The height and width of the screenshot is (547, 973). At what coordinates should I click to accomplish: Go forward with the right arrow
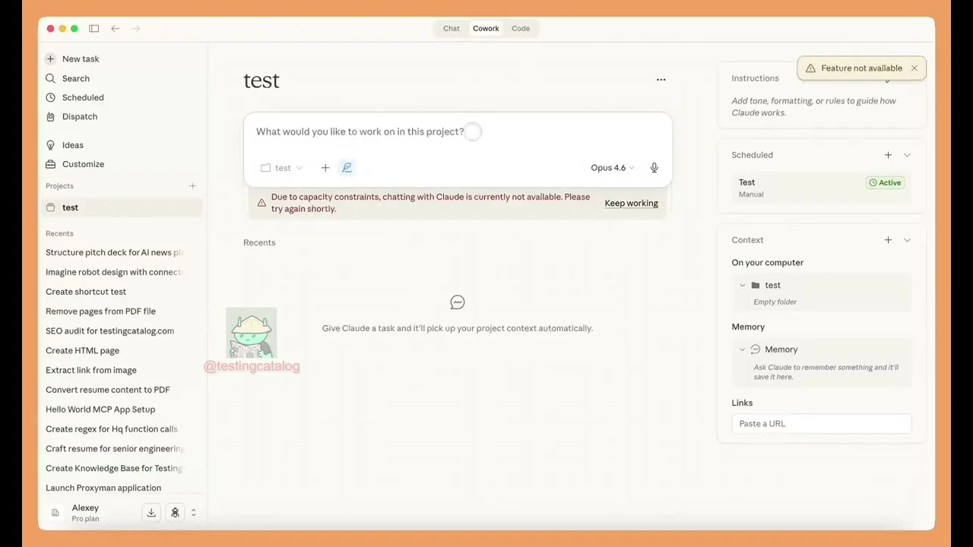pyautogui.click(x=136, y=29)
